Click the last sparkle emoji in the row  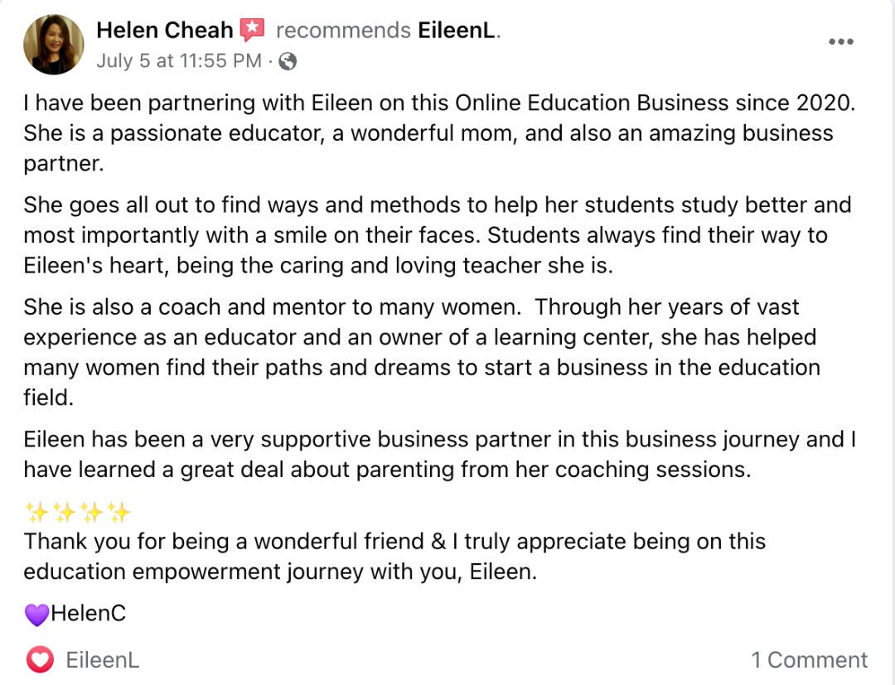pos(119,514)
